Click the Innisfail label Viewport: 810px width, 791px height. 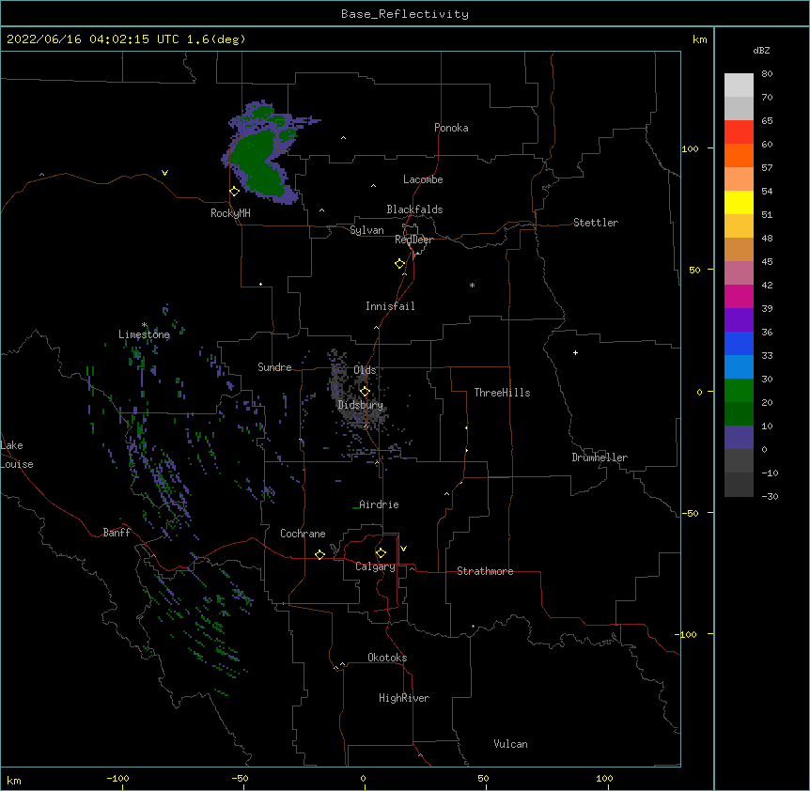(x=390, y=306)
